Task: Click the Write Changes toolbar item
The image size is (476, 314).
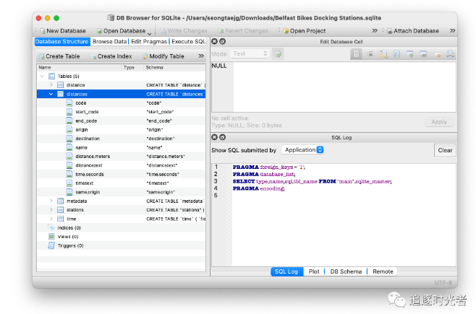Action: pos(183,31)
